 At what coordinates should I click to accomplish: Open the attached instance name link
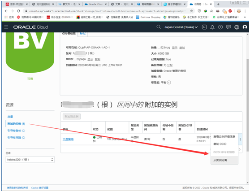[x=68, y=139]
